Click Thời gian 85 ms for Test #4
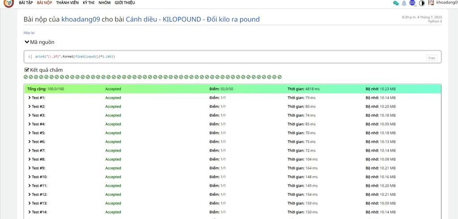 point(301,124)
